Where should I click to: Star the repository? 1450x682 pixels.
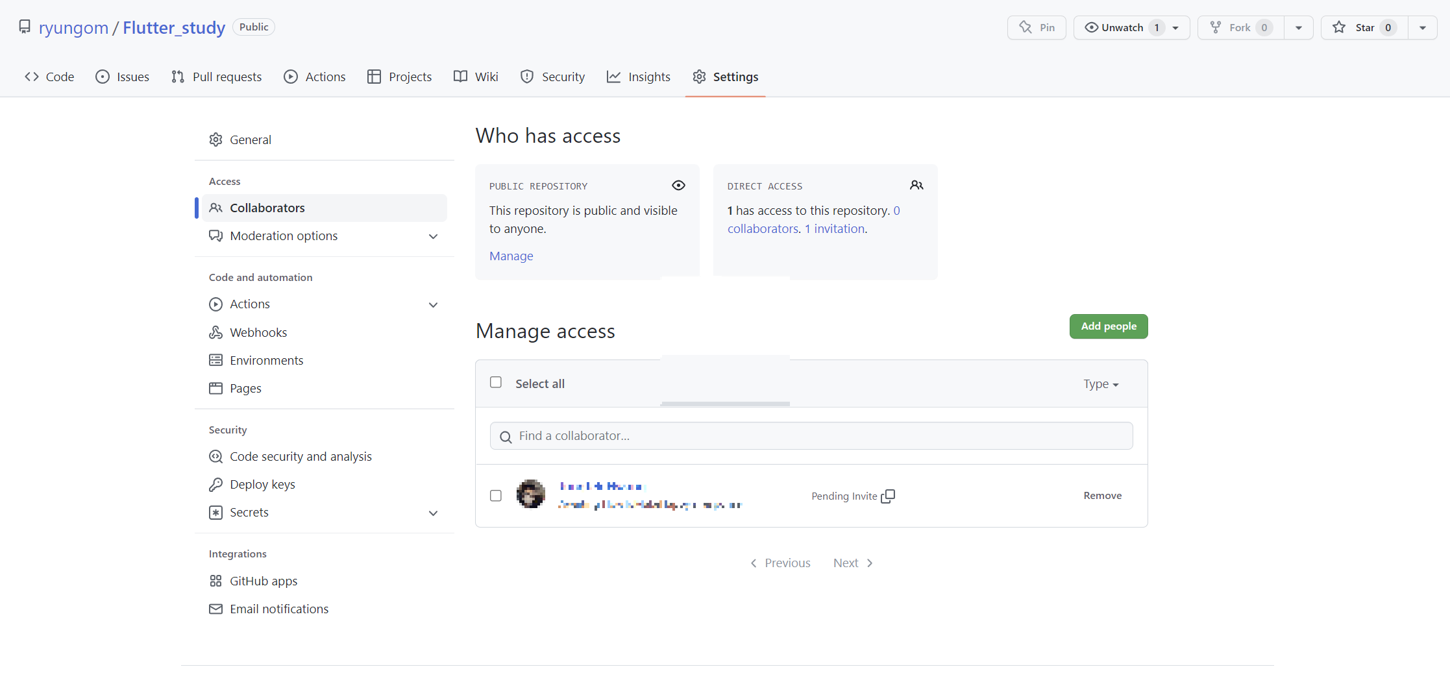(x=1364, y=27)
